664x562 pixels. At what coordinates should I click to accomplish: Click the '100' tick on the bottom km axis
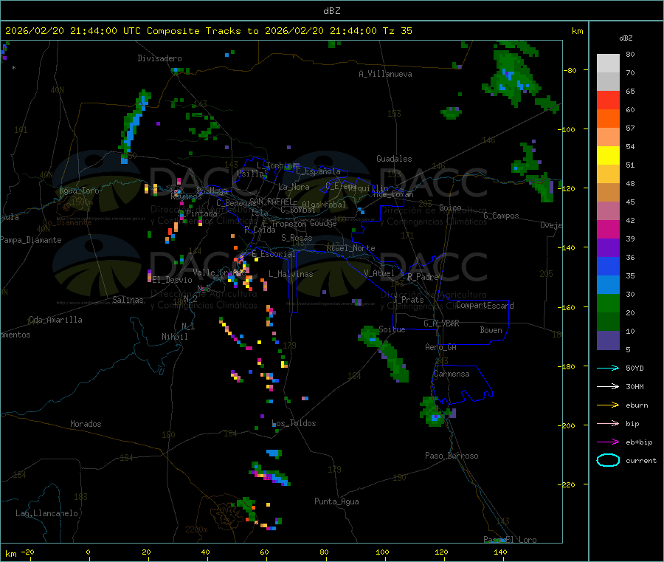pyautogui.click(x=382, y=552)
